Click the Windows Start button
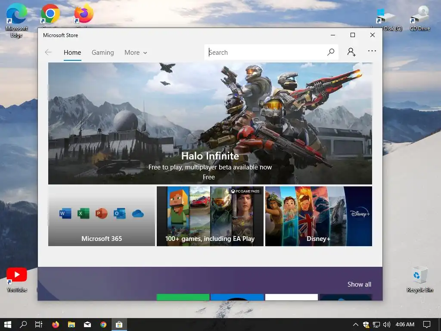The width and height of the screenshot is (441, 331). coord(8,325)
